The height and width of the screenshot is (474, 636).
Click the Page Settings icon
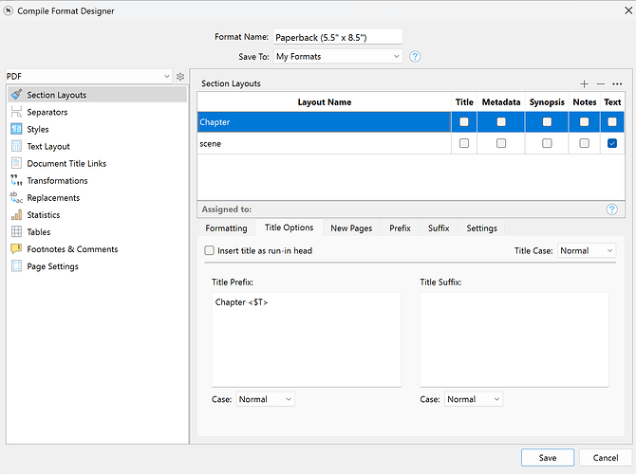click(x=17, y=266)
